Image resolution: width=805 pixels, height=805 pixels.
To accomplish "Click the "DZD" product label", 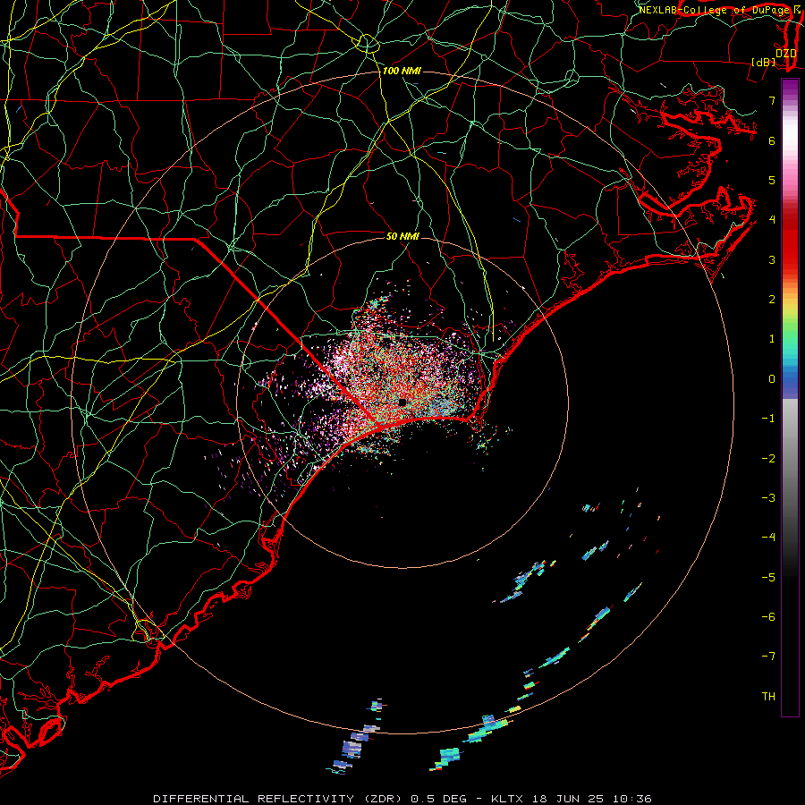I will pos(786,54).
